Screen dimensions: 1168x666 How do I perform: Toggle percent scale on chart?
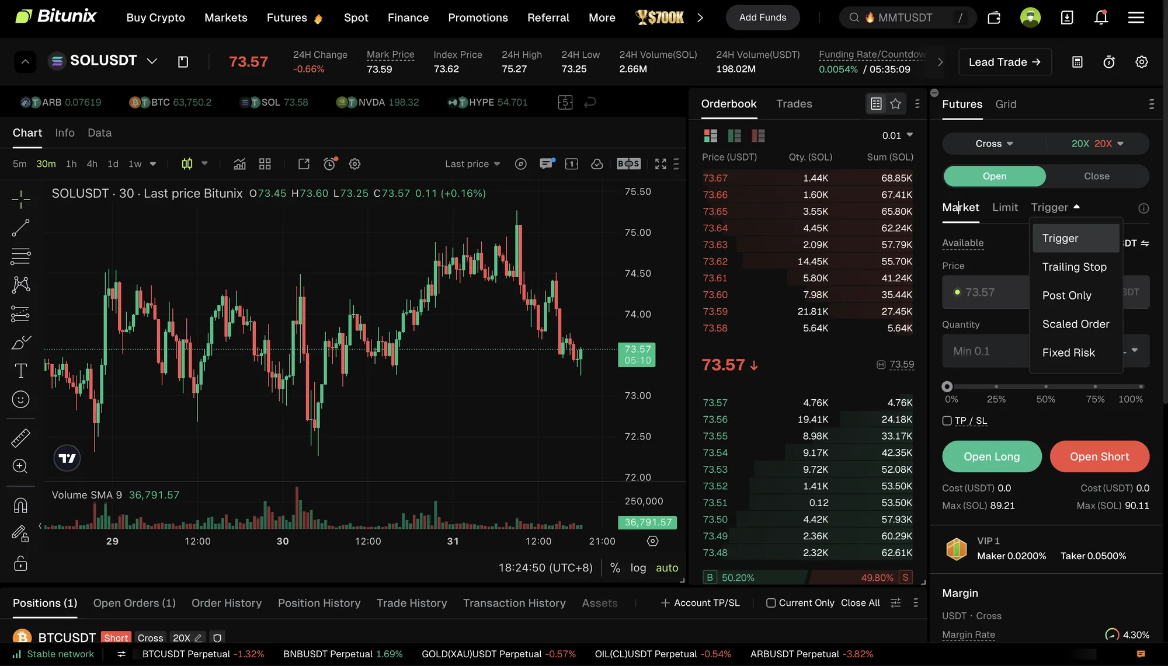coord(615,568)
